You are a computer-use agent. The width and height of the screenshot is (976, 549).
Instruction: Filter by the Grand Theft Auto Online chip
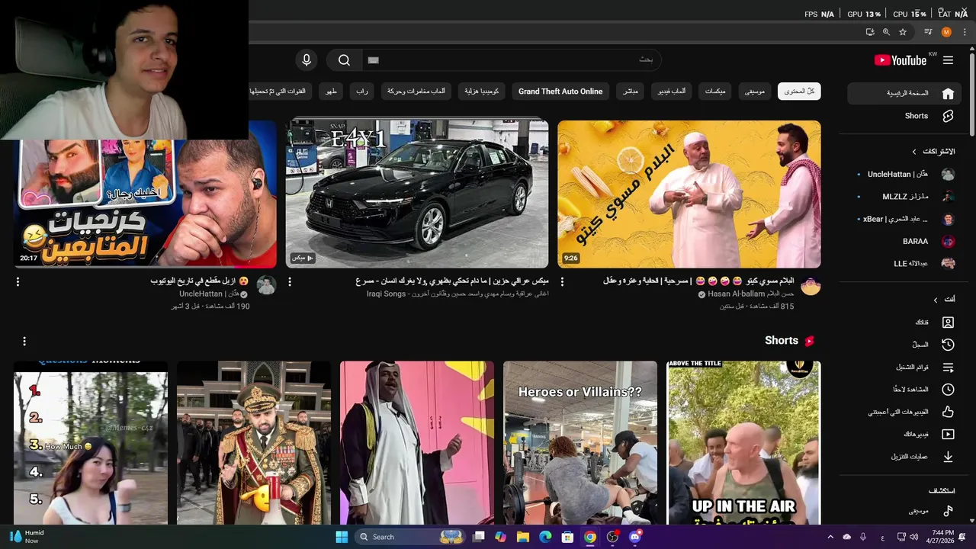(560, 91)
